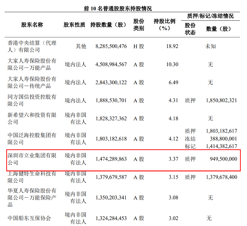
Task: Select shareholder 中国泛海控股集团有限公司
Action: [x=32, y=138]
